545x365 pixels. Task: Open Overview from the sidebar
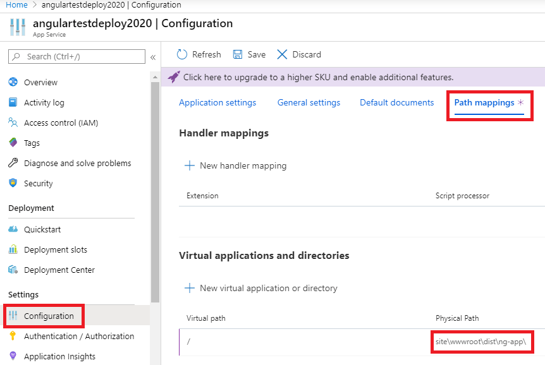40,83
